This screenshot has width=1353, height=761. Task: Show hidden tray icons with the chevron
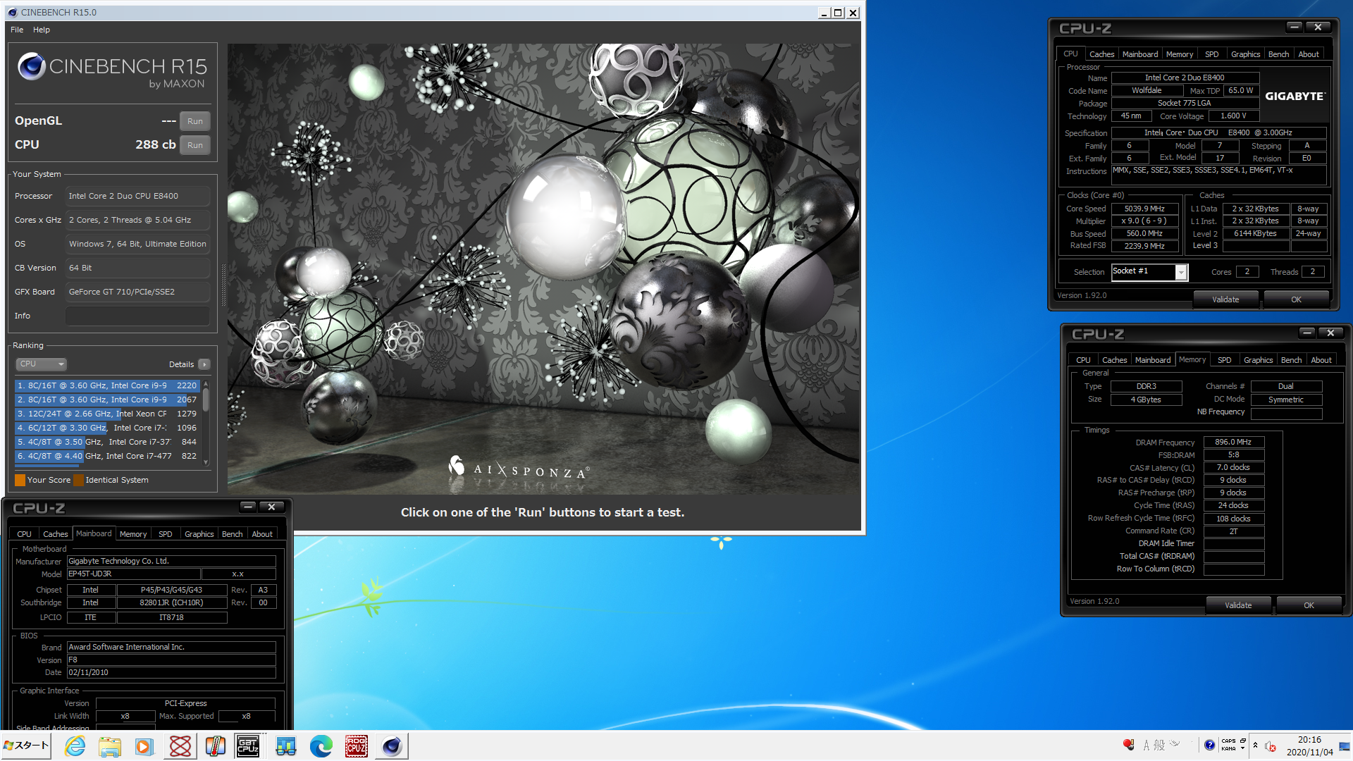(1255, 745)
